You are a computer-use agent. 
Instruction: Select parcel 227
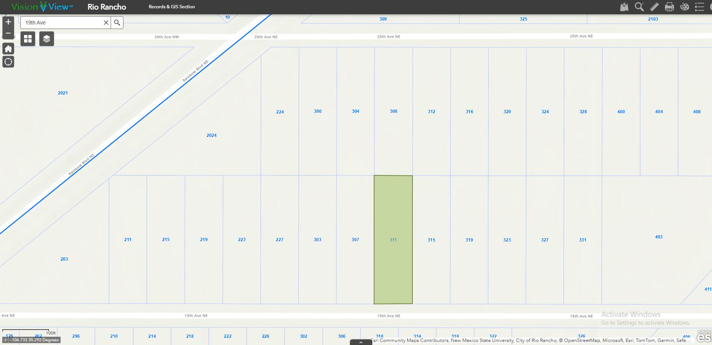tap(280, 240)
